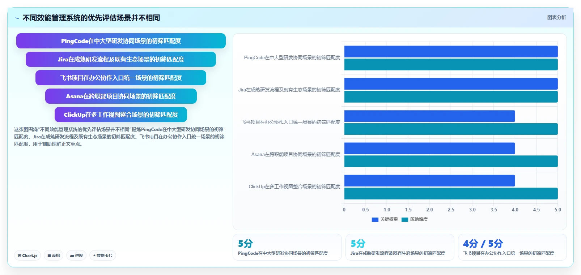
Task: Click Jira blue 关键权重 chart bar
Action: point(451,84)
